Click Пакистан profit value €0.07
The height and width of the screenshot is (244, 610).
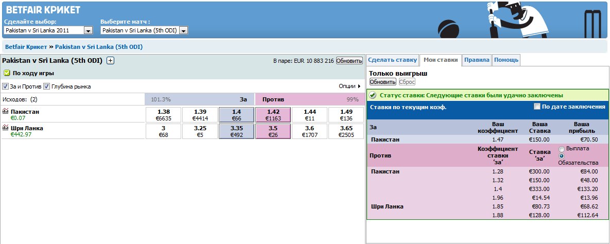coord(18,118)
